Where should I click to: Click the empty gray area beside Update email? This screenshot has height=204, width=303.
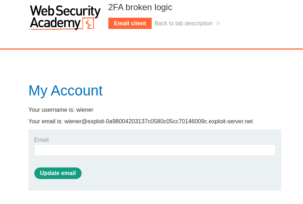pyautogui.click(x=181, y=173)
